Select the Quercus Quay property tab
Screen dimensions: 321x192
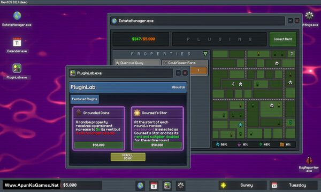pos(137,62)
